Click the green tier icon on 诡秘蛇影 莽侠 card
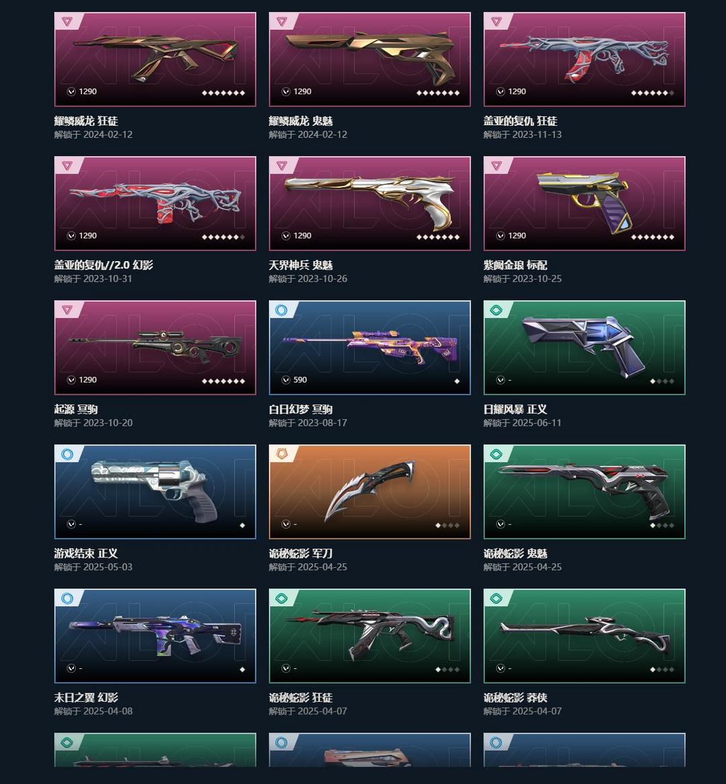The height and width of the screenshot is (784, 726). point(496,598)
